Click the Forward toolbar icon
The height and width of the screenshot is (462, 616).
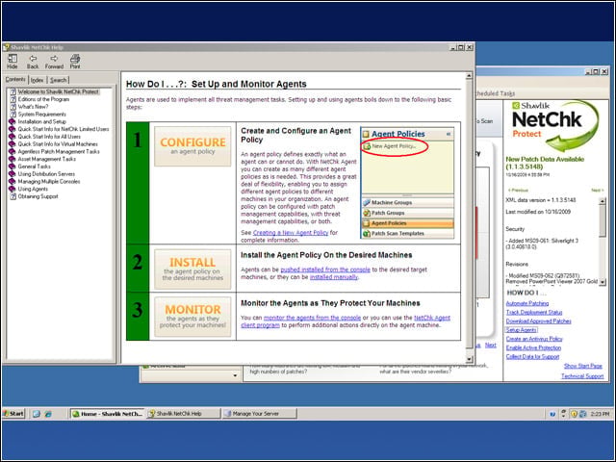[x=54, y=62]
